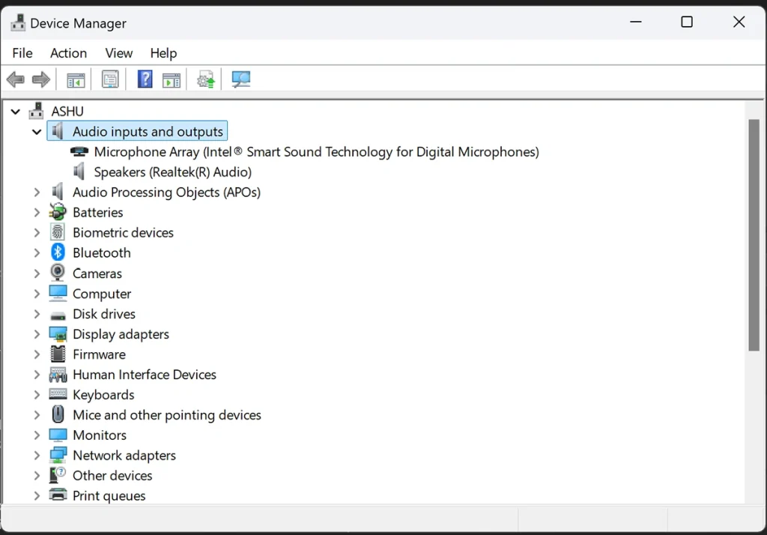Viewport: 767px width, 535px height.
Task: Click the Keyboards category icon
Action: click(58, 394)
